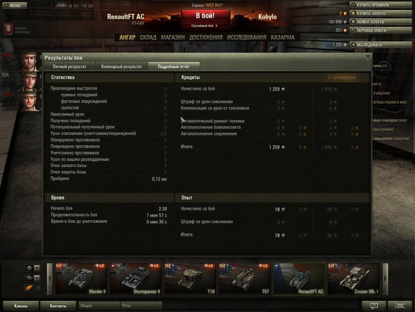The height and width of the screenshot is (312, 415).
Task: Click the orange stripe filter icon
Action: coord(28,288)
